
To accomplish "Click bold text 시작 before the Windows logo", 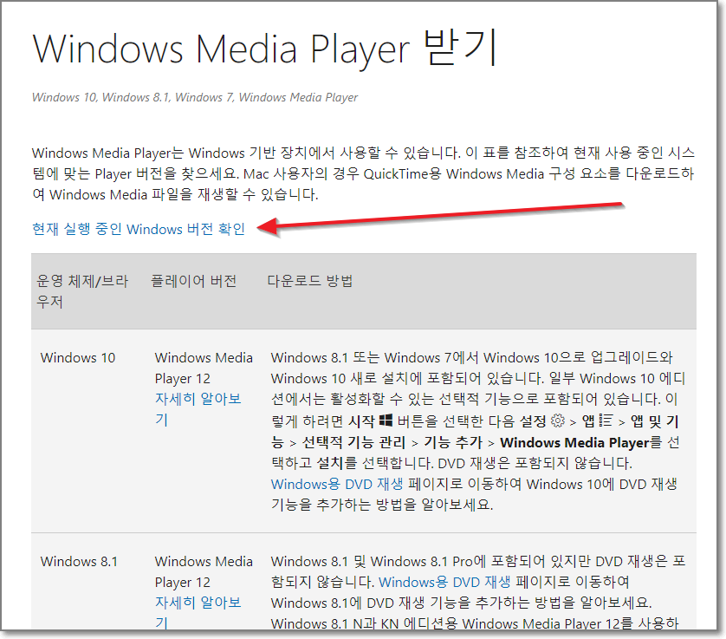I will pos(361,421).
